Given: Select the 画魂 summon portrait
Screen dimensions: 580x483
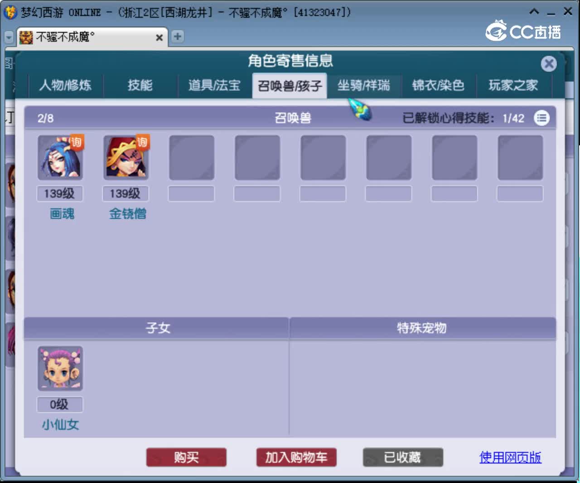Looking at the screenshot, I should pos(60,157).
